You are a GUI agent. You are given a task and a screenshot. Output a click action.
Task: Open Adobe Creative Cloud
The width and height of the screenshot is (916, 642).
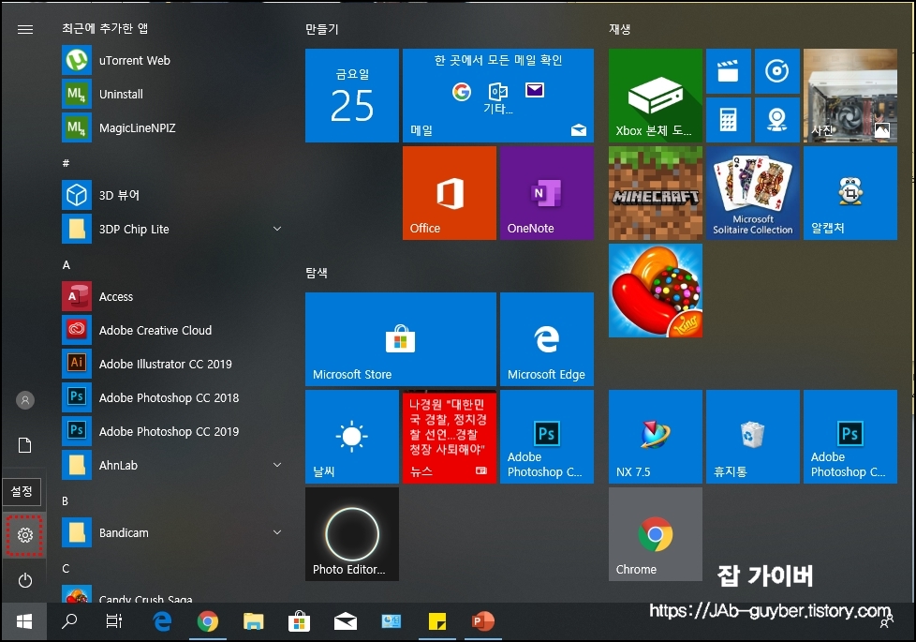tap(172, 330)
